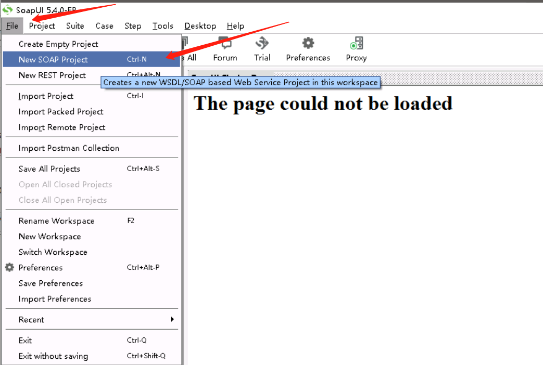Open the Project menu
This screenshot has width=543, height=365.
[x=42, y=26]
